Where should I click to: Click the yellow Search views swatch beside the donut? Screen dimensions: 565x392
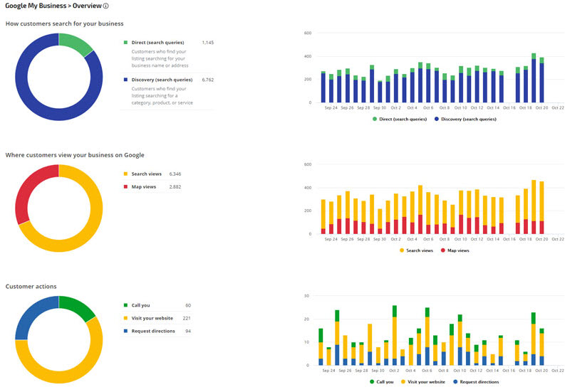(125, 174)
